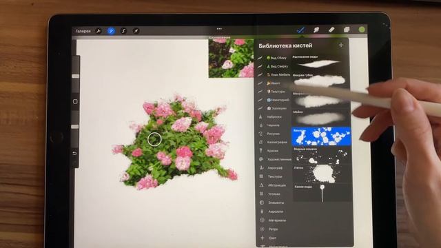Viewport: 441px width, 248px height.
Task: Tap the circular brush cursor on canvas
Action: tap(154, 139)
